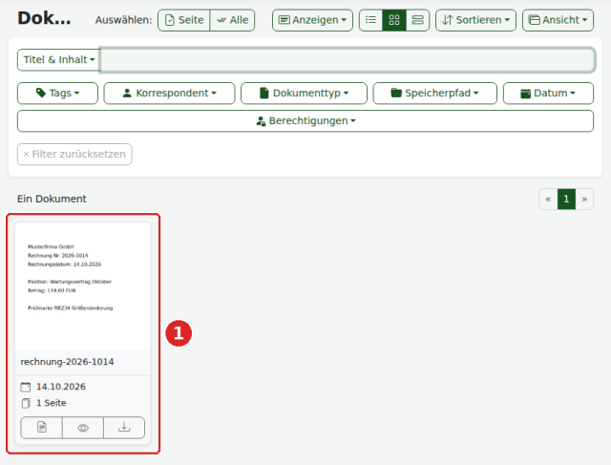
Task: Open the rechnung-2026-1014 document thumbnail
Action: coord(83,286)
